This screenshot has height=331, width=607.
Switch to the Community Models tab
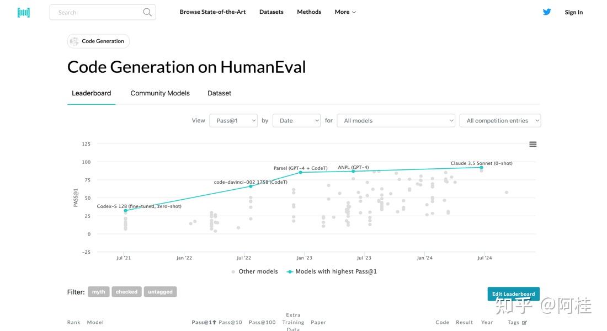coord(160,93)
